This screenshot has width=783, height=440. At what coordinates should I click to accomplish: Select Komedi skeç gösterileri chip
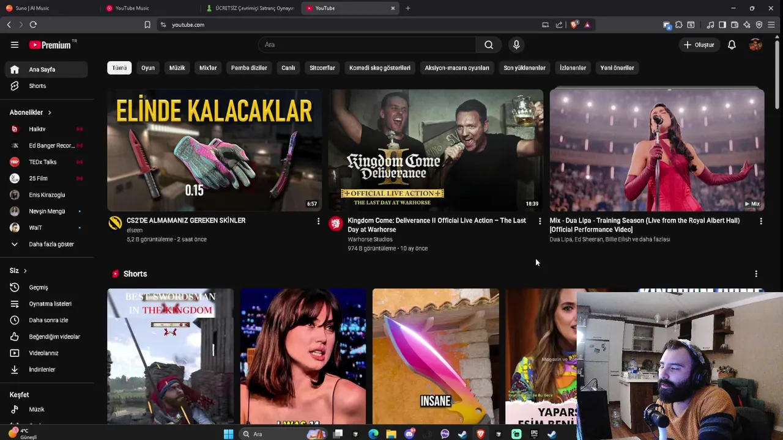pyautogui.click(x=380, y=68)
